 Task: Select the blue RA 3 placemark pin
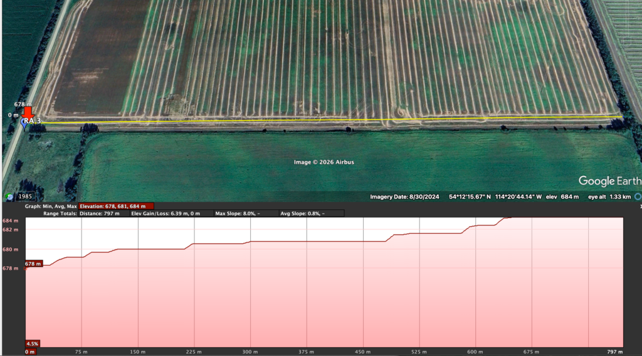24,123
